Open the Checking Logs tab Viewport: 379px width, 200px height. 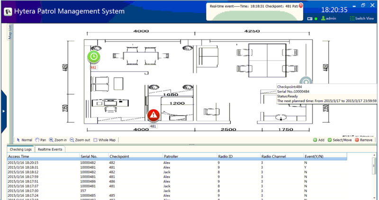(20, 149)
